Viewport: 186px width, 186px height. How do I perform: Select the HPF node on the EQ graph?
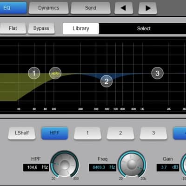point(55,73)
